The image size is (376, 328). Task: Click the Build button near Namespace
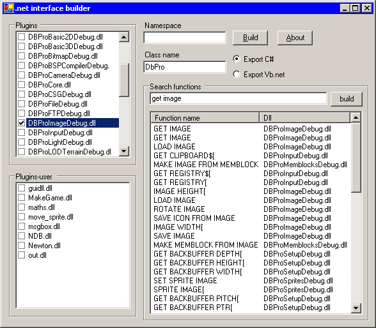coord(251,38)
